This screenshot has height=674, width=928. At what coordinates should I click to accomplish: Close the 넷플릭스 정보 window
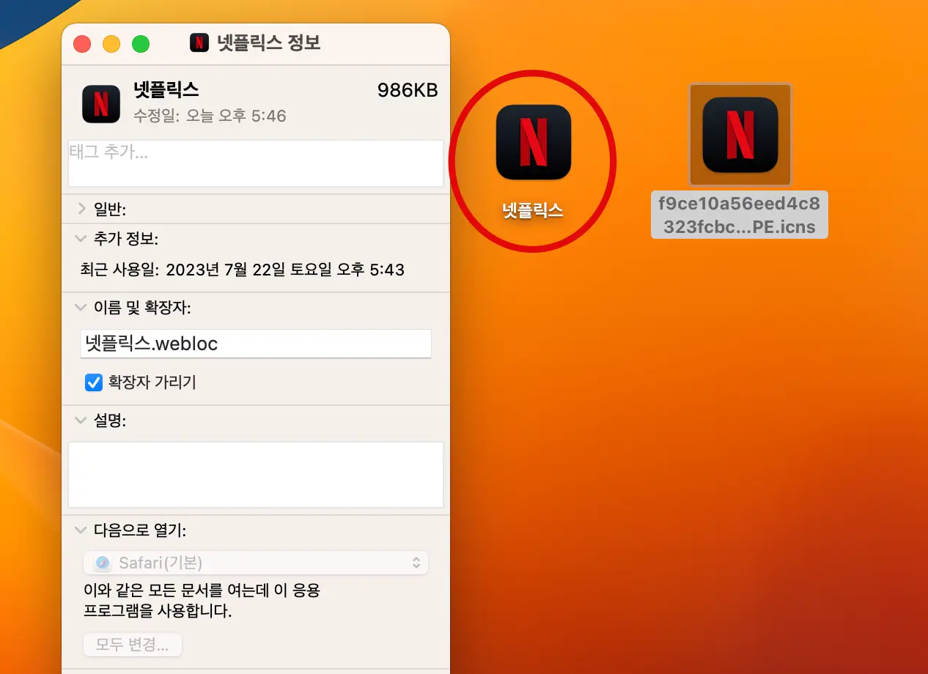click(82, 44)
